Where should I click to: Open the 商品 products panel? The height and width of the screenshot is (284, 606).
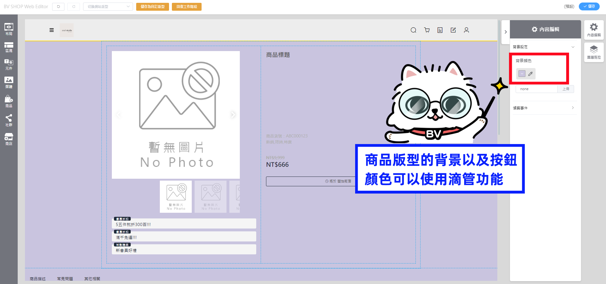pyautogui.click(x=9, y=101)
